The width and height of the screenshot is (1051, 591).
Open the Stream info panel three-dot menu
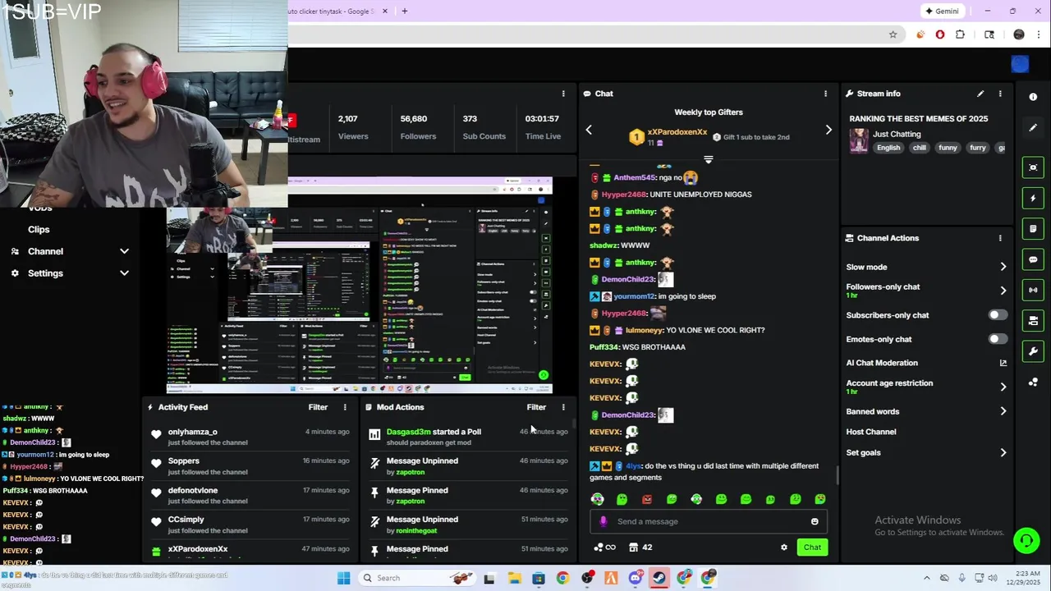1000,94
